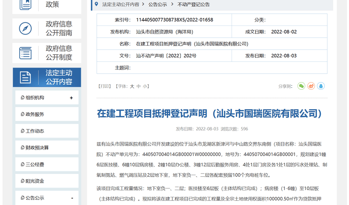Viewport: 349px width, 205px height.
Task: Go to 公告公示 in the breadcrumb
Action: [157, 4]
